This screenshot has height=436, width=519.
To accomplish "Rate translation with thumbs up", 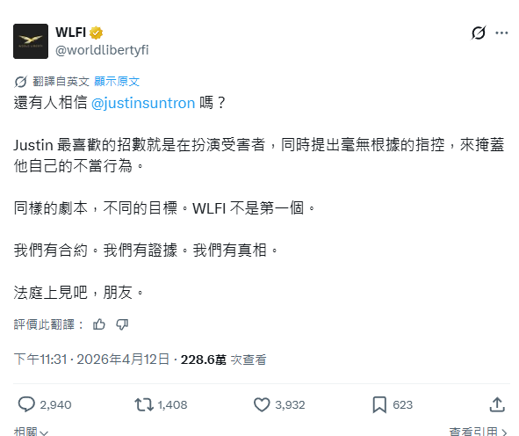I will pos(99,324).
